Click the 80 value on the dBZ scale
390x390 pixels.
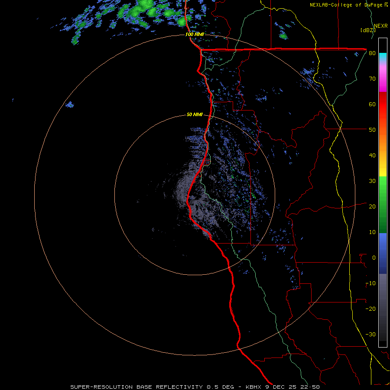(x=372, y=53)
